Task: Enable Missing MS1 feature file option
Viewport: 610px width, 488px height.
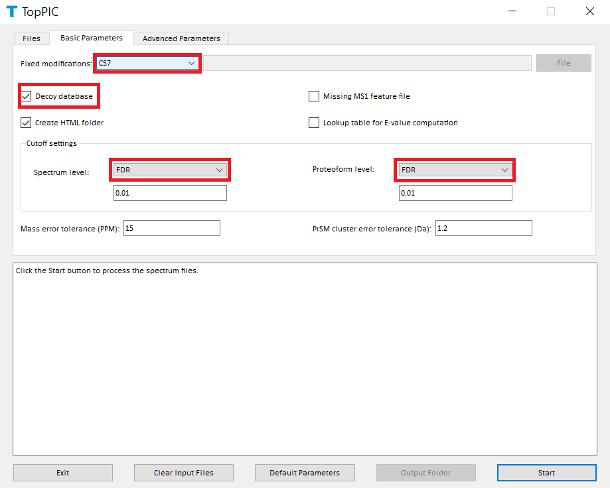Action: (314, 96)
